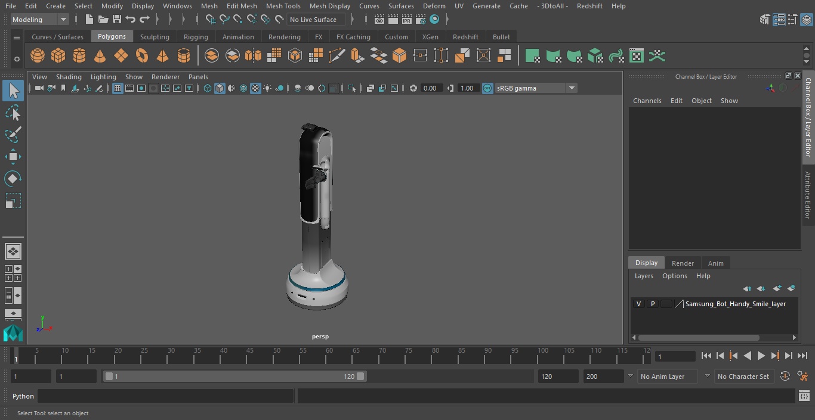Open the Channels menu in Channel Box
Image resolution: width=815 pixels, height=420 pixels.
pyautogui.click(x=647, y=101)
